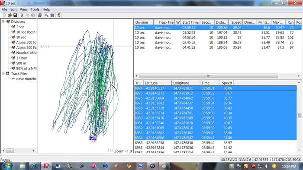Select the Nautical Mile division

(x=26, y=53)
